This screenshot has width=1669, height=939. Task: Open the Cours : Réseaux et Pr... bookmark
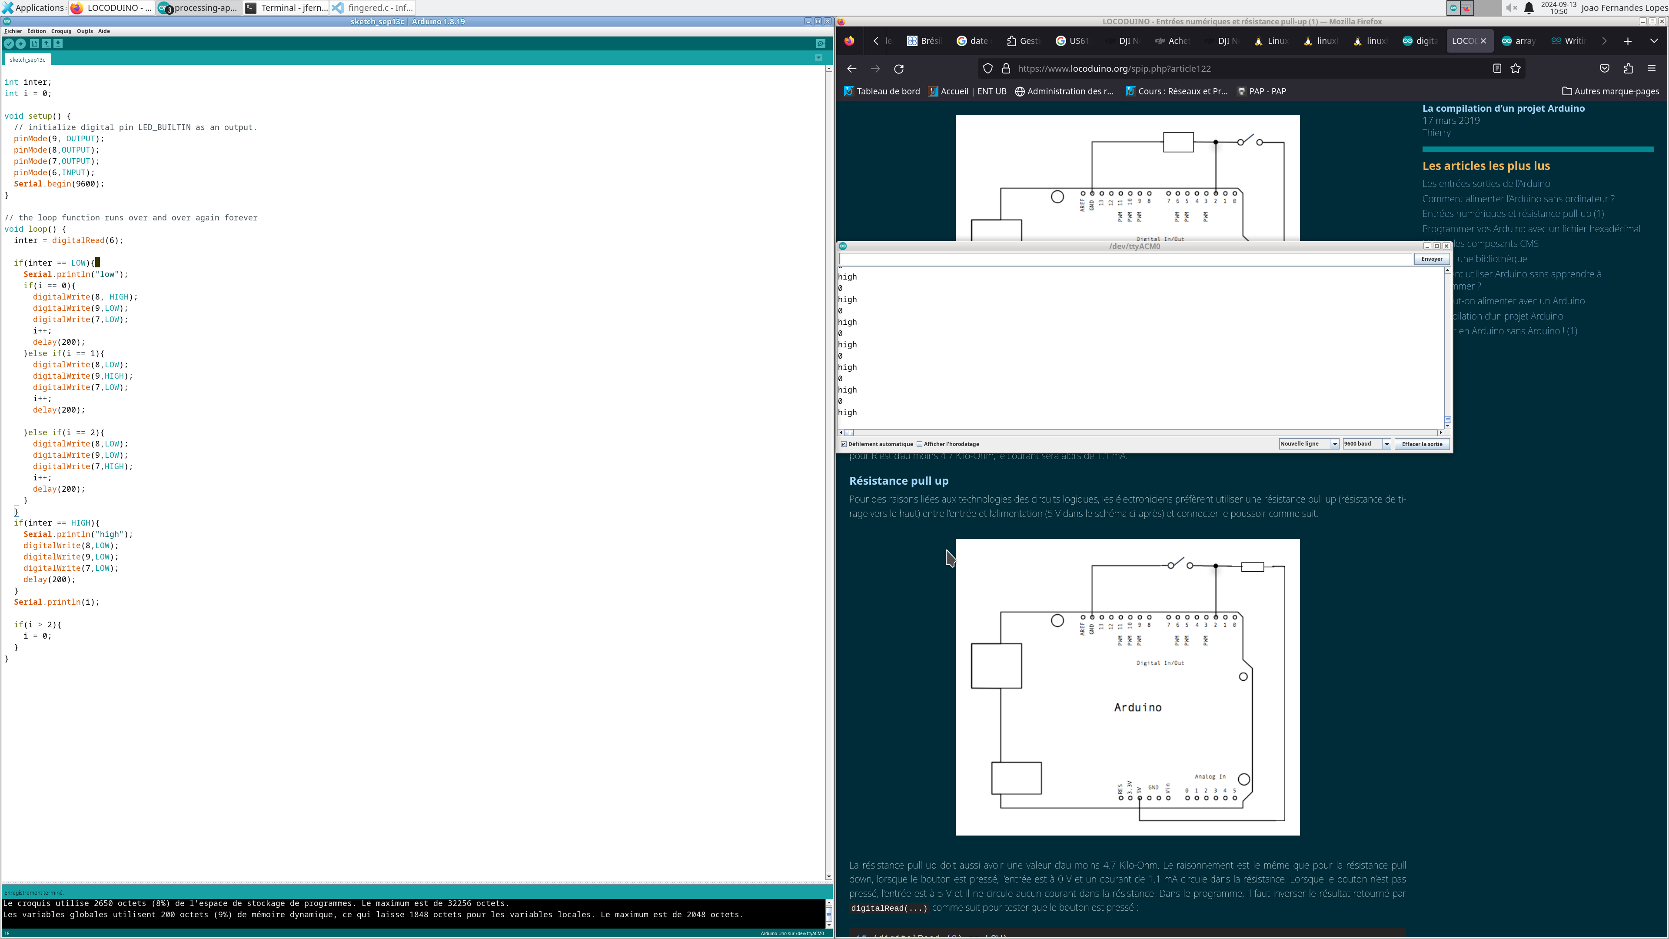click(1176, 91)
